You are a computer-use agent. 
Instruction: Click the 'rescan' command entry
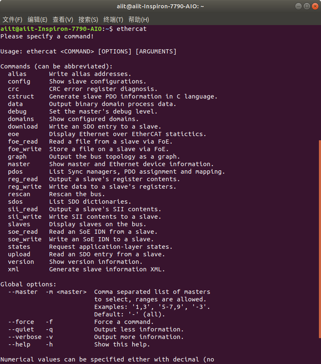pos(19,194)
